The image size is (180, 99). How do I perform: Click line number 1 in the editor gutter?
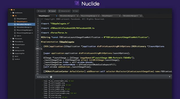point(38,19)
